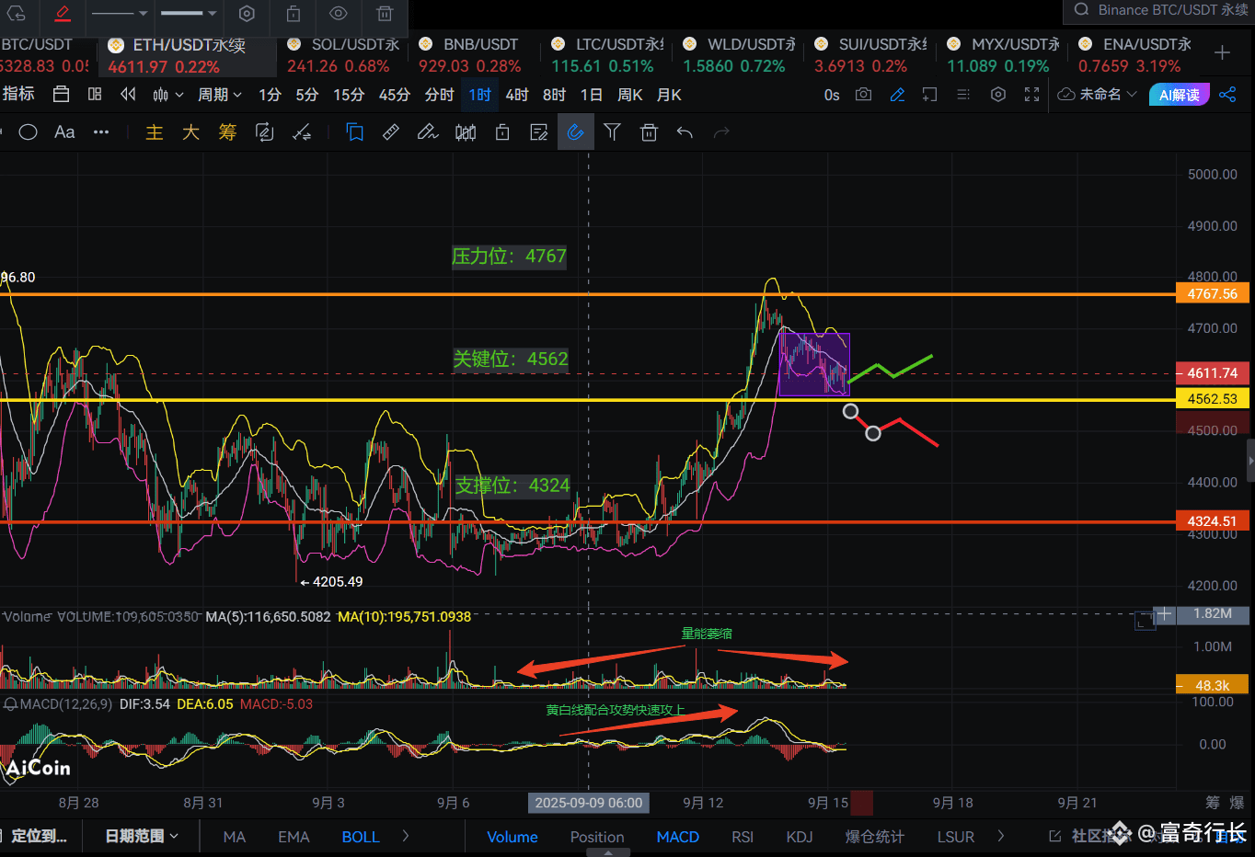Enter fullscreen chart mode

[x=1031, y=95]
